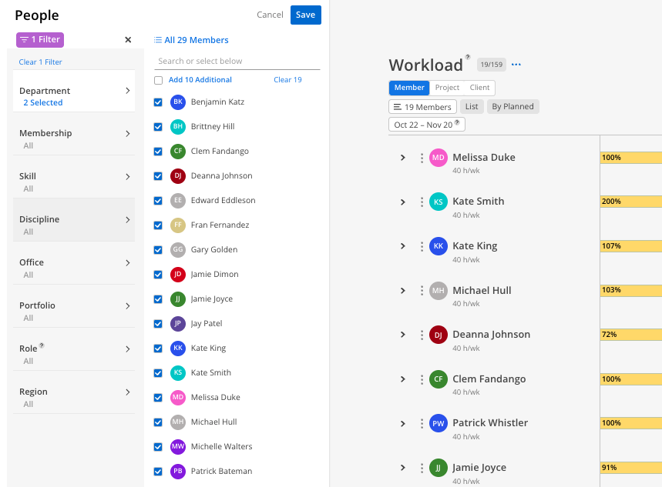Click the FF avatar for Fran Fernandez
The image size is (662, 487).
pyautogui.click(x=178, y=225)
